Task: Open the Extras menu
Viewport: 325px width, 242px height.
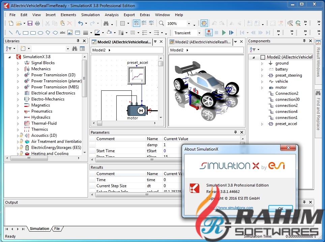Action: click(145, 15)
